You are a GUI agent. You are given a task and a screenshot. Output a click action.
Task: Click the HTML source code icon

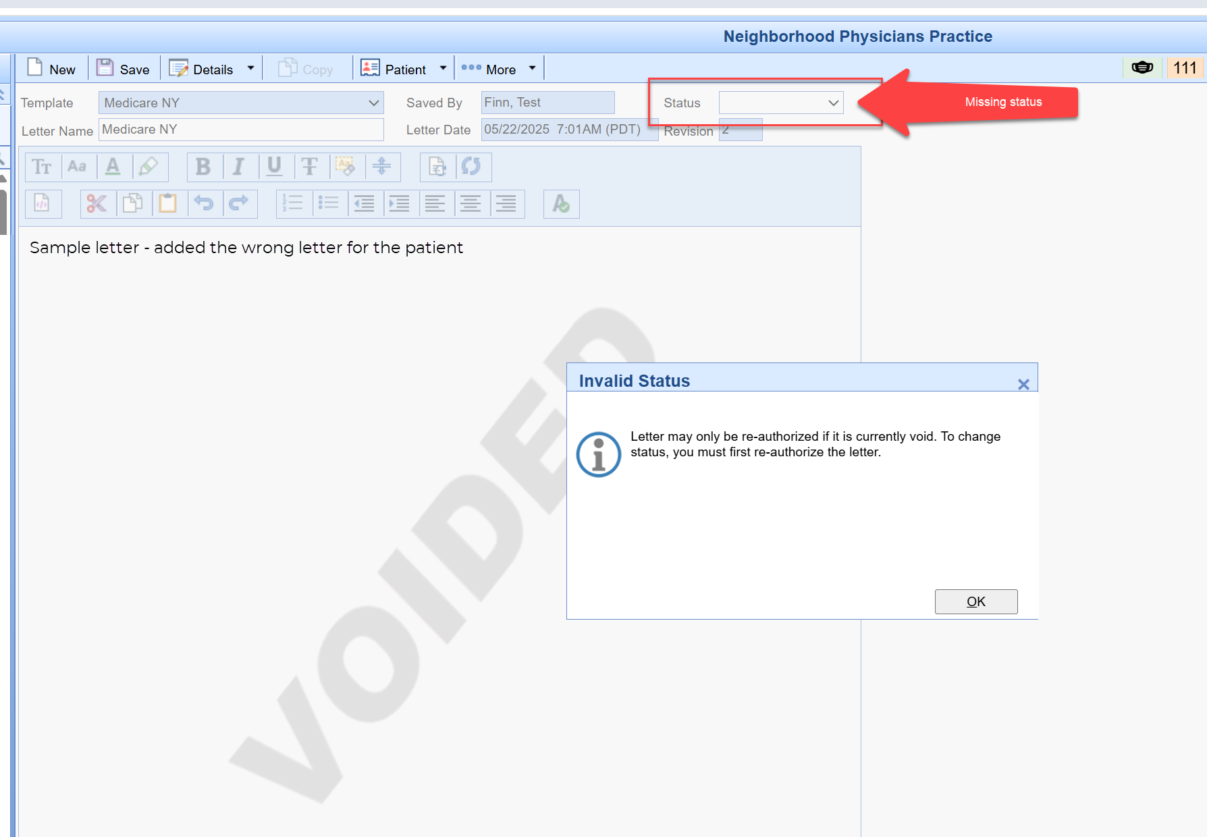point(43,204)
